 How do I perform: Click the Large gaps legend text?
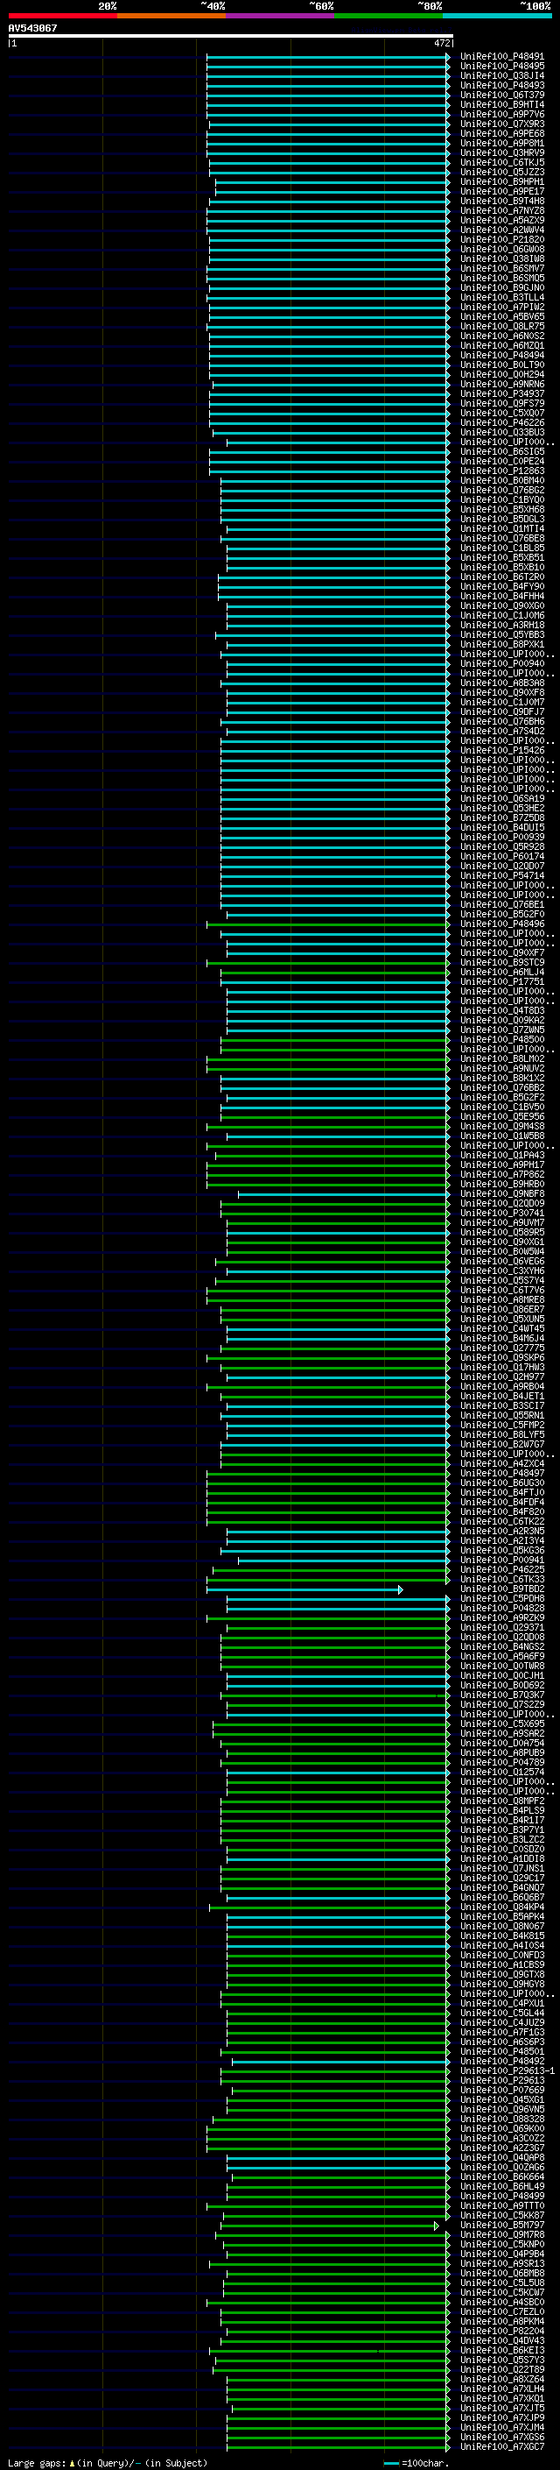pos(108,2462)
